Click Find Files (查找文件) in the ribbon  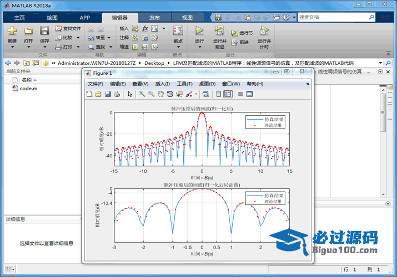(68, 28)
